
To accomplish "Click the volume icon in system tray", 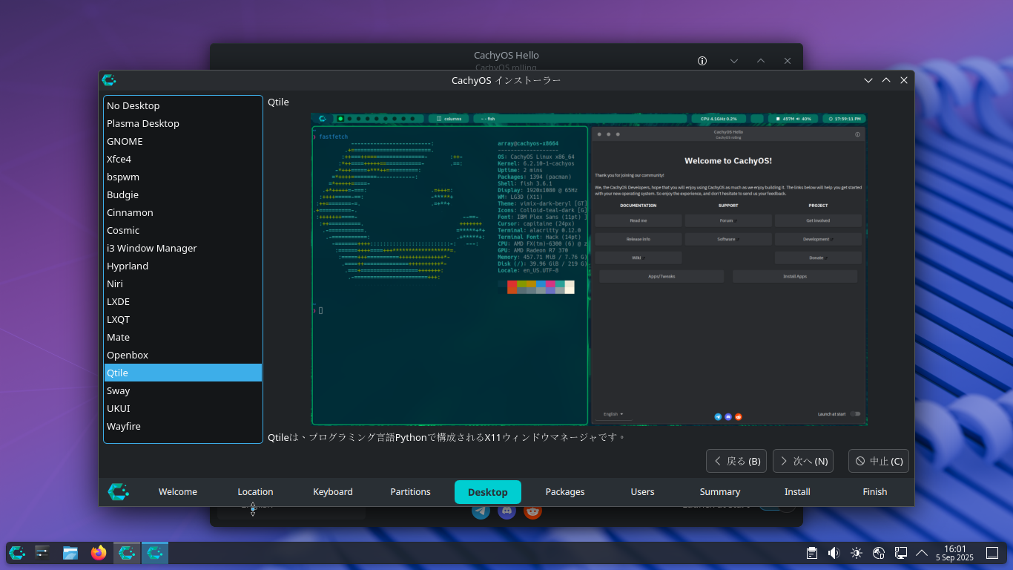I will (834, 553).
